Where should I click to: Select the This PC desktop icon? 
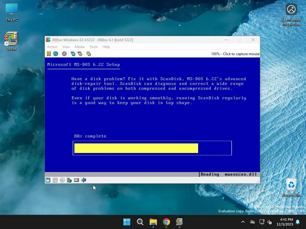[12, 12]
